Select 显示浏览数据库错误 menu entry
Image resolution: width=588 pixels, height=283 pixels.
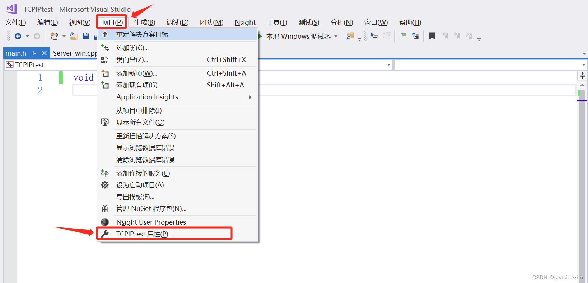click(178, 148)
